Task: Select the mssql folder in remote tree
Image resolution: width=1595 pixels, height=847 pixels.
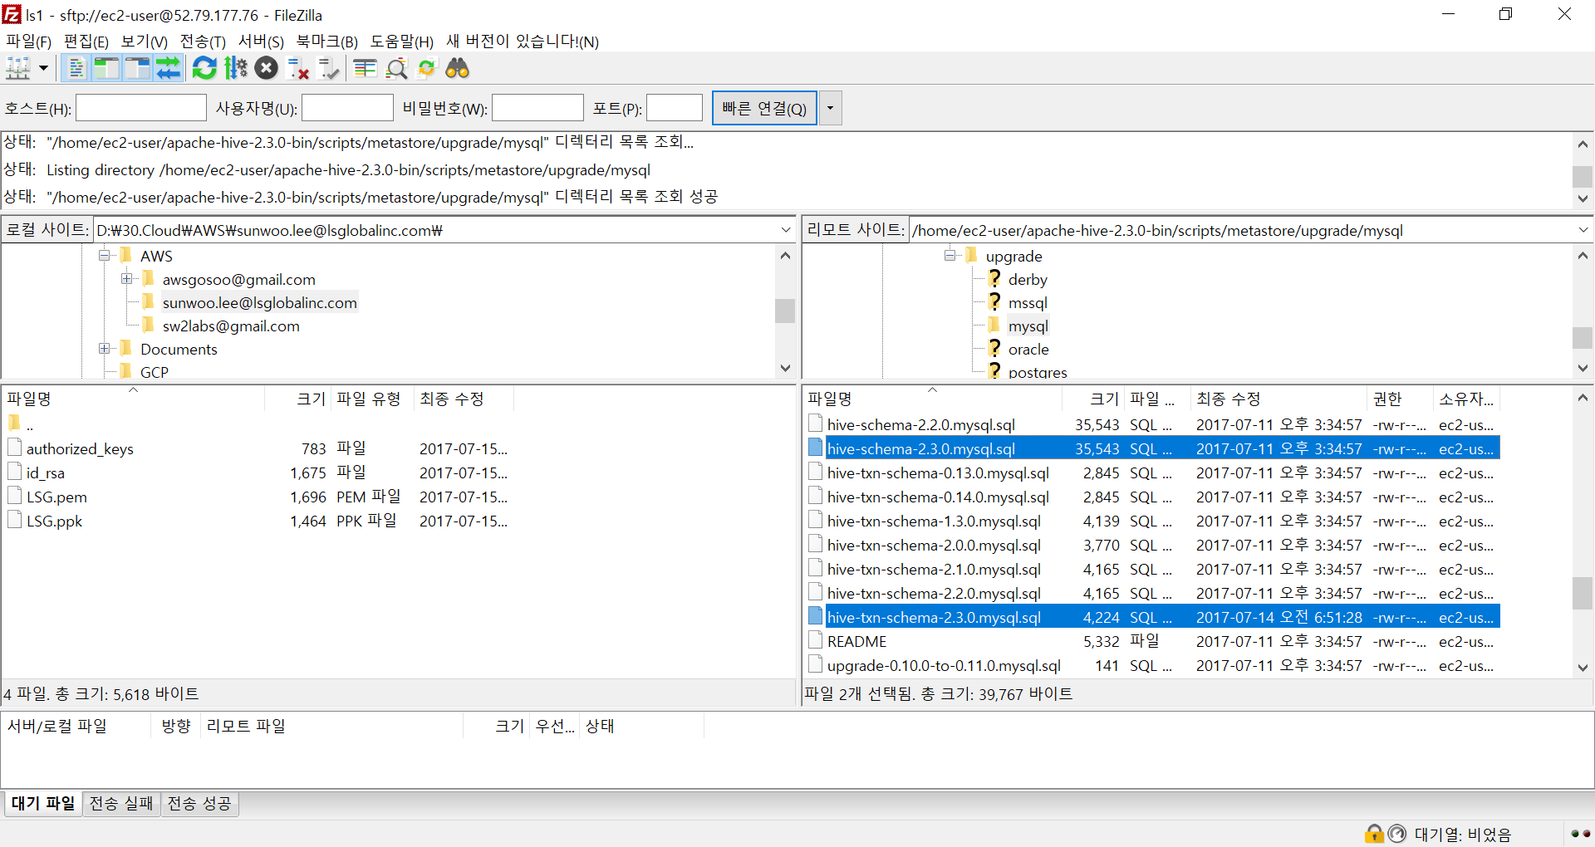Action: [x=1028, y=303]
